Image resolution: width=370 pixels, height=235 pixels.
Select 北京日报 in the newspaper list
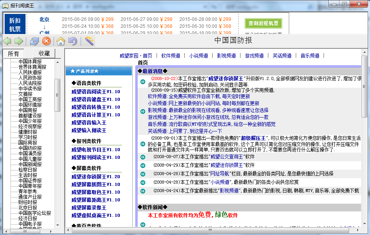tap(27, 208)
